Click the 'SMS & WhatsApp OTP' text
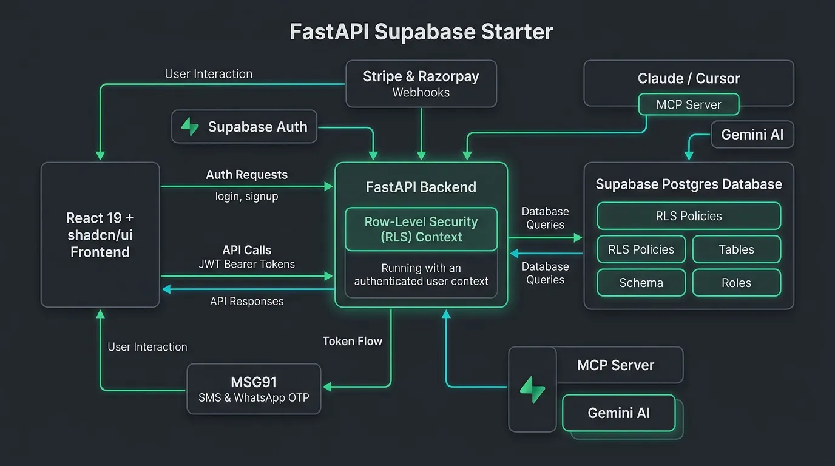The width and height of the screenshot is (835, 466). click(x=254, y=398)
